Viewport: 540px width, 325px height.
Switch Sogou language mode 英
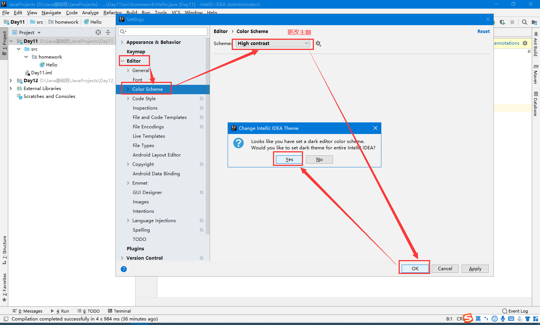point(478,319)
